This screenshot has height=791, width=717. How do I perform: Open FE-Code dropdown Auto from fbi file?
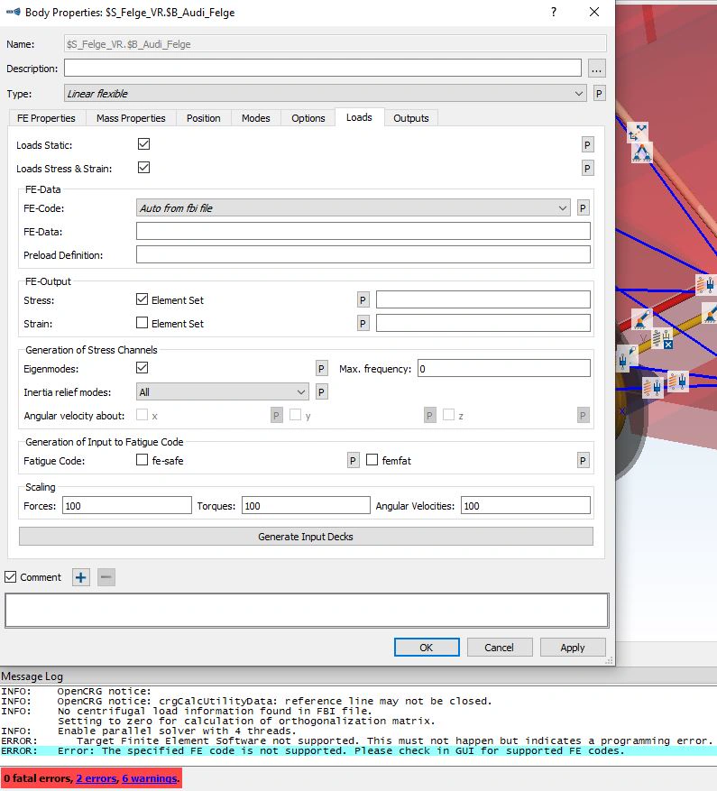pos(354,207)
